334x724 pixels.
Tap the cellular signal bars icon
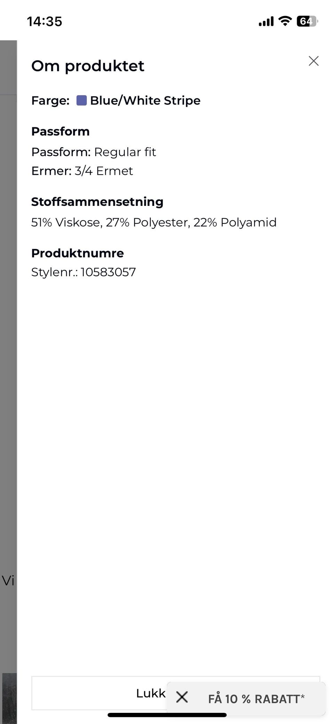pos(266,22)
